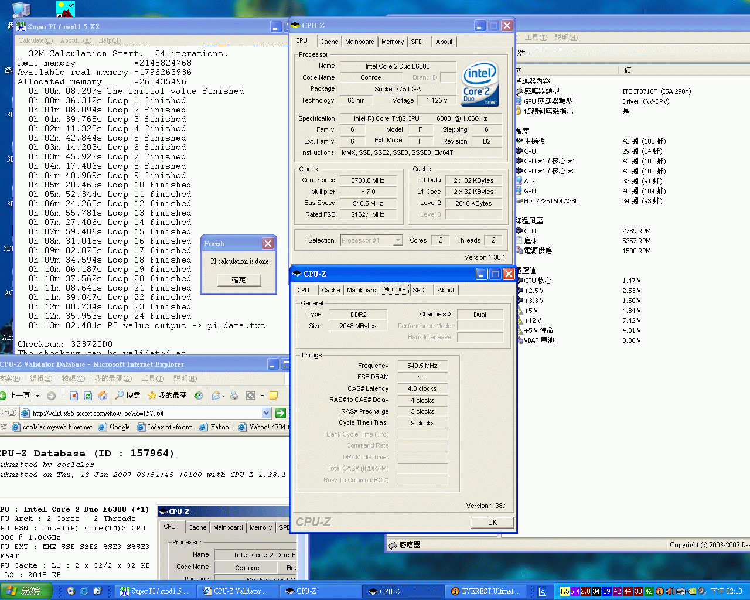Open the About menu in Super PI
The image size is (750, 600).
tap(76, 40)
